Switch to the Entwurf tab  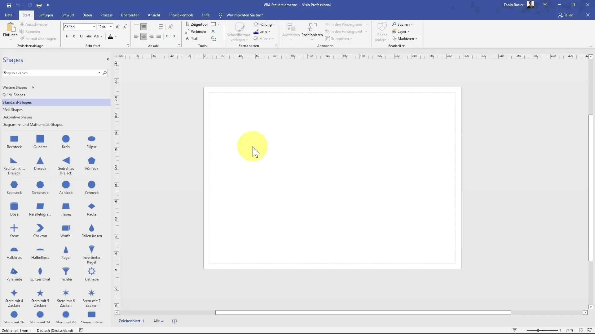point(68,15)
